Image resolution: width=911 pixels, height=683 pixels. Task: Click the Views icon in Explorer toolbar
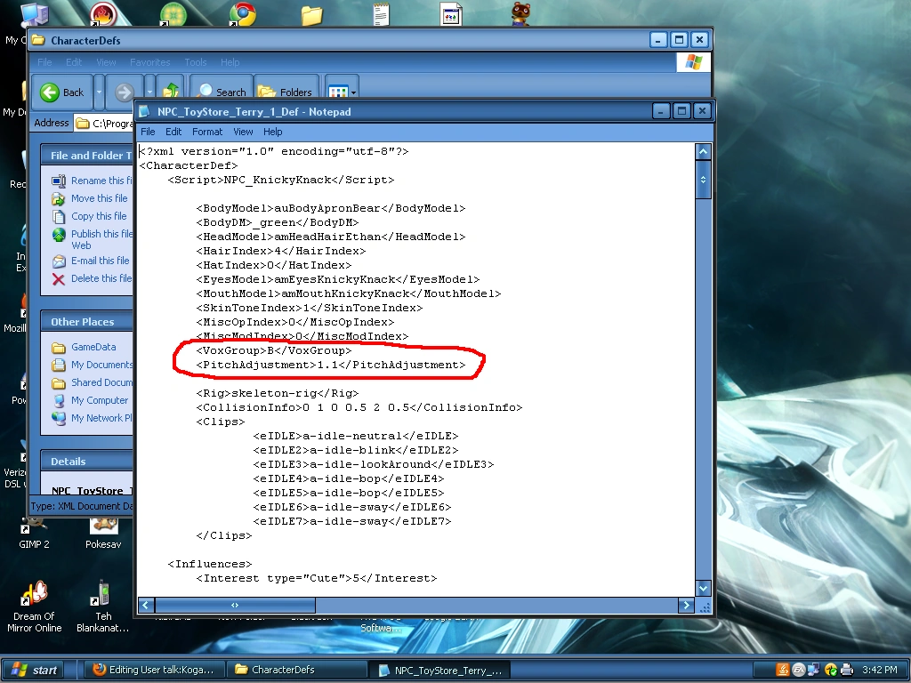tap(337, 92)
